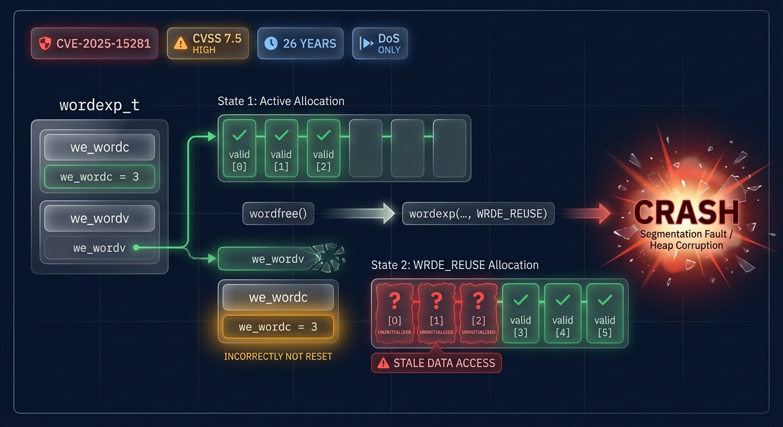Click the last empty cell in State 1 allocation
Viewport: 783px width, 427px height.
coord(449,148)
